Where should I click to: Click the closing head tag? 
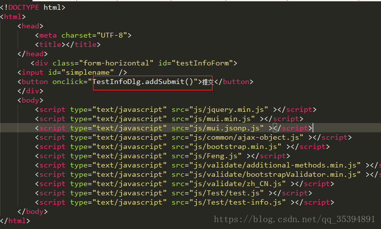(x=32, y=54)
